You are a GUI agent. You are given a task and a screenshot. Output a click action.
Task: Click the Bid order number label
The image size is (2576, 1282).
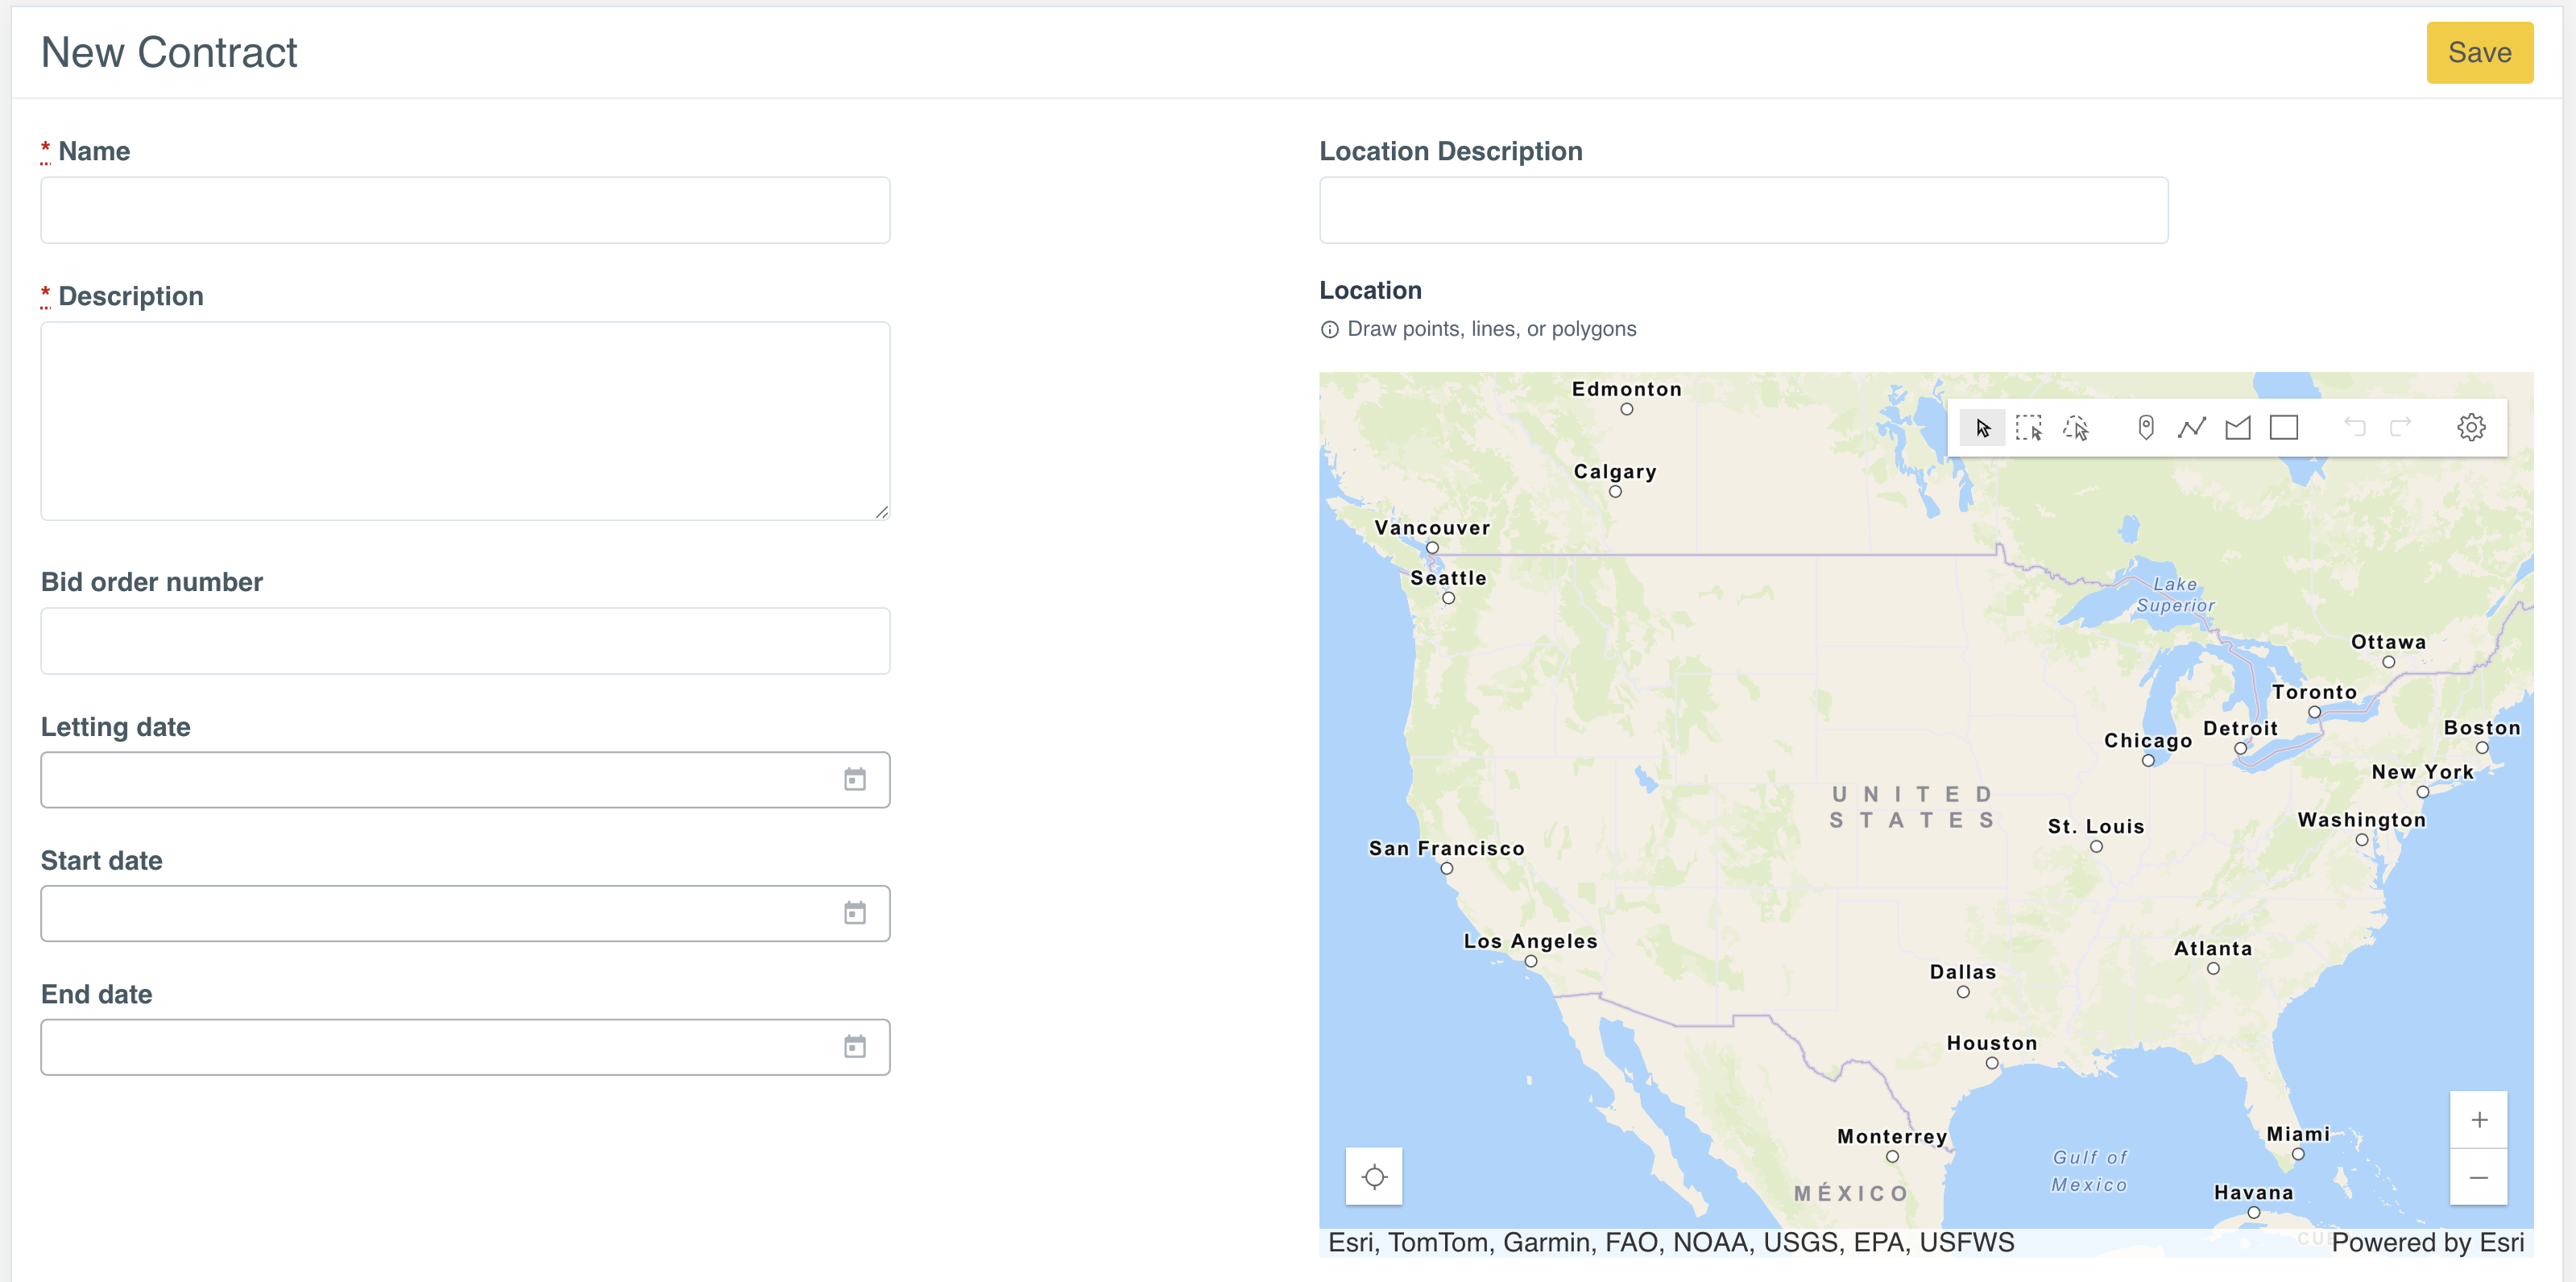click(152, 582)
